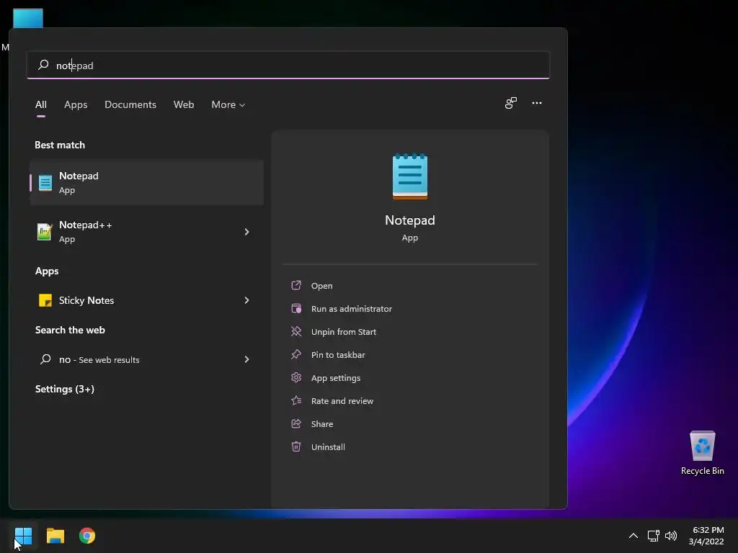Choose Run as administrator
The width and height of the screenshot is (738, 553).
coord(352,308)
